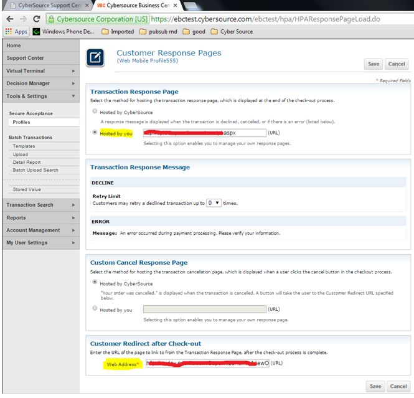Click the Secure Acceptance sidebar heading
The image size is (414, 398).
click(x=31, y=113)
